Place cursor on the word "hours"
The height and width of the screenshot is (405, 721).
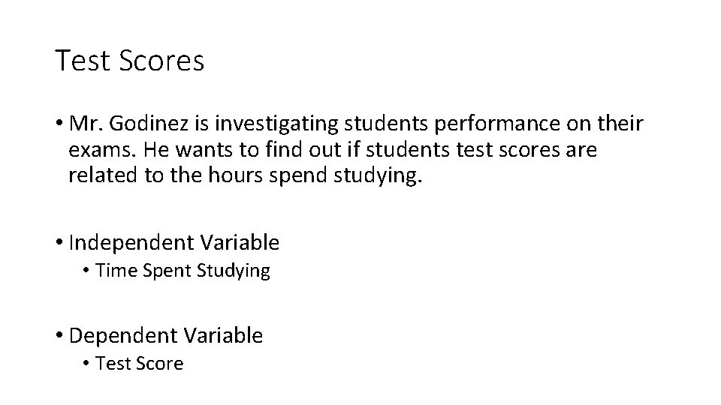coord(235,175)
